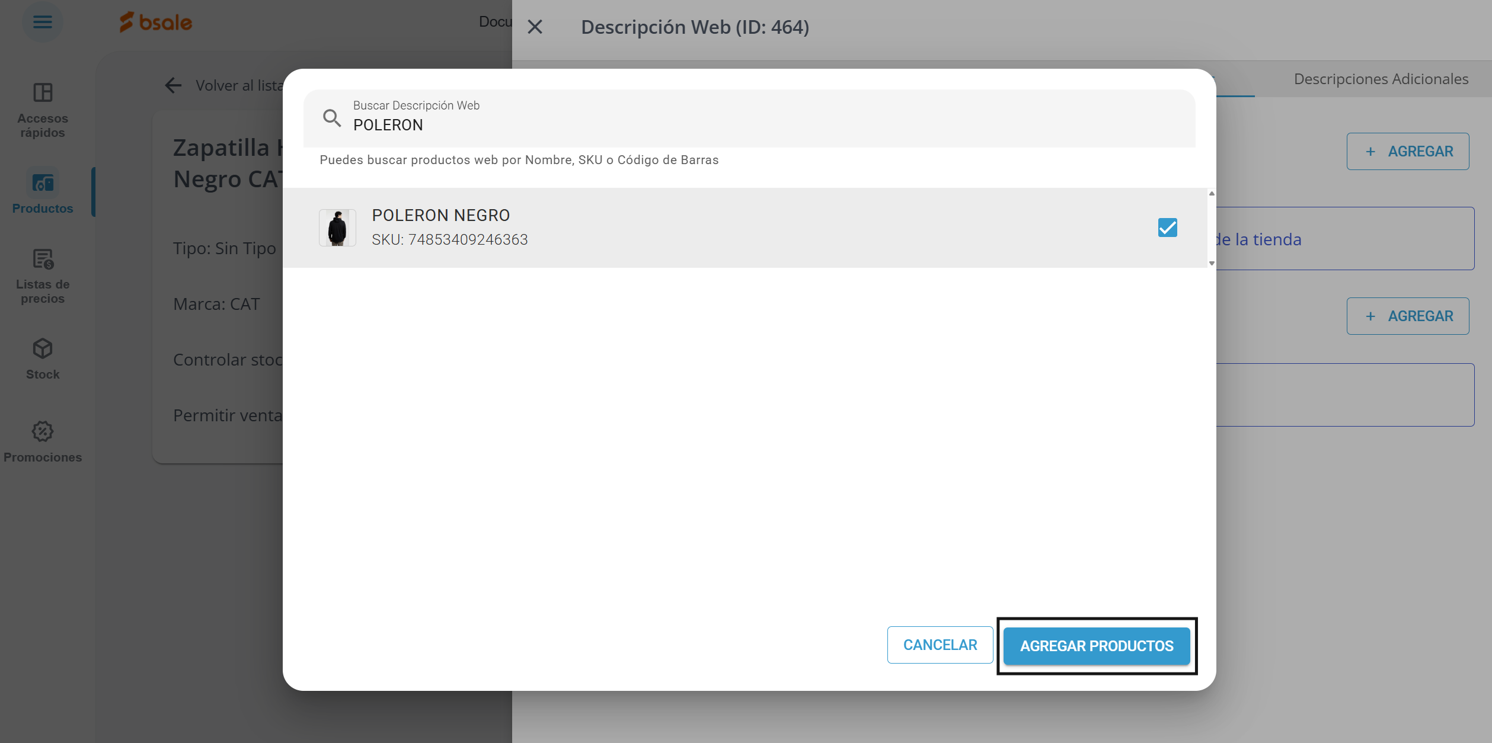Switch to Descripciones Adicionales tab

coord(1381,79)
